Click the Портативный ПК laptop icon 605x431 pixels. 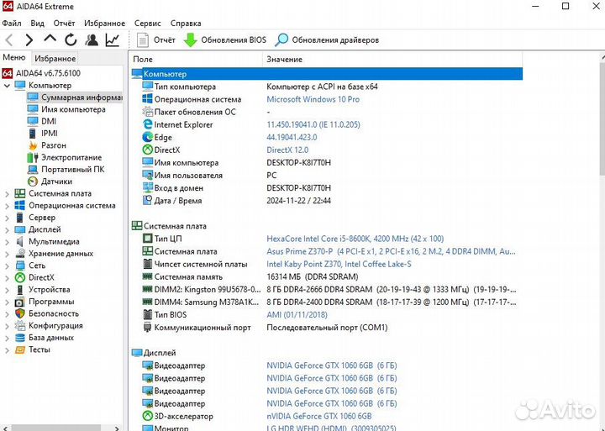pos(33,170)
